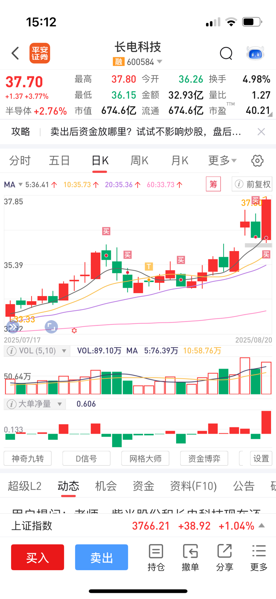
Task: Open 上证指数 index quote row
Action: (138, 526)
